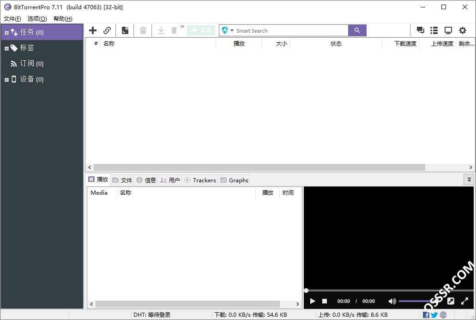This screenshot has width=476, height=320.
Task: Click the Add Torrent plus icon
Action: pyautogui.click(x=93, y=30)
